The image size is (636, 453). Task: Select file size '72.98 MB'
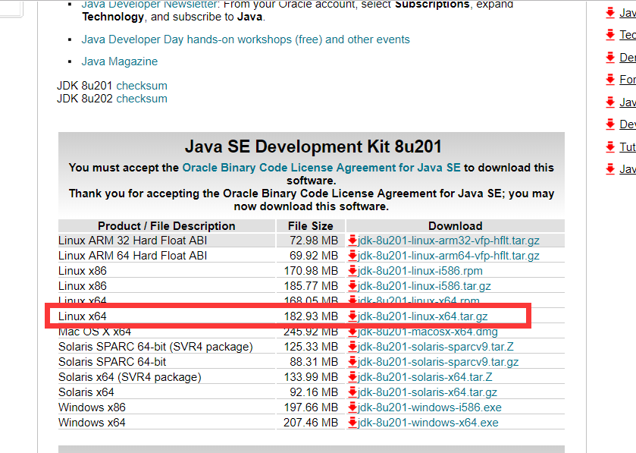[314, 241]
